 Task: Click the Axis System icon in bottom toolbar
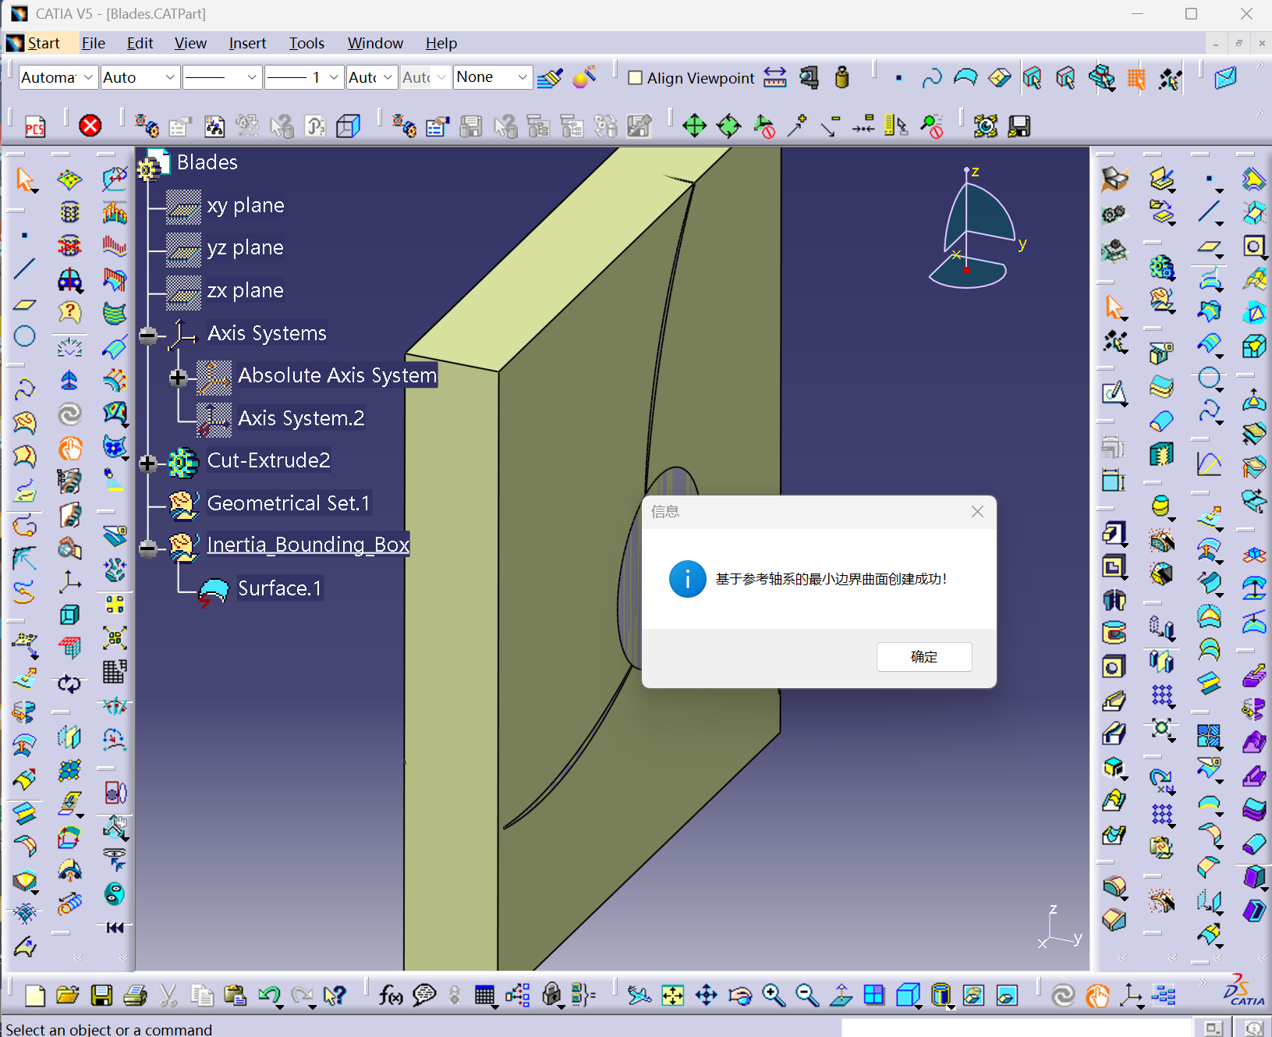click(x=1131, y=995)
